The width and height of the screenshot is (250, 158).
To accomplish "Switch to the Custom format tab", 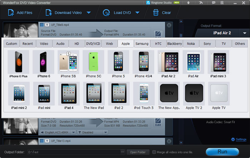I will tap(11, 44).
